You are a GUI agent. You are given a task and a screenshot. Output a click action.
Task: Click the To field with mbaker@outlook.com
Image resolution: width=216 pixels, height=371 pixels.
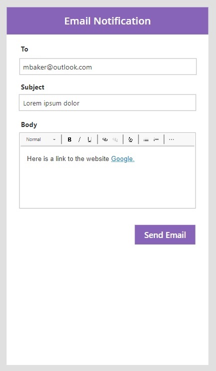coord(108,66)
